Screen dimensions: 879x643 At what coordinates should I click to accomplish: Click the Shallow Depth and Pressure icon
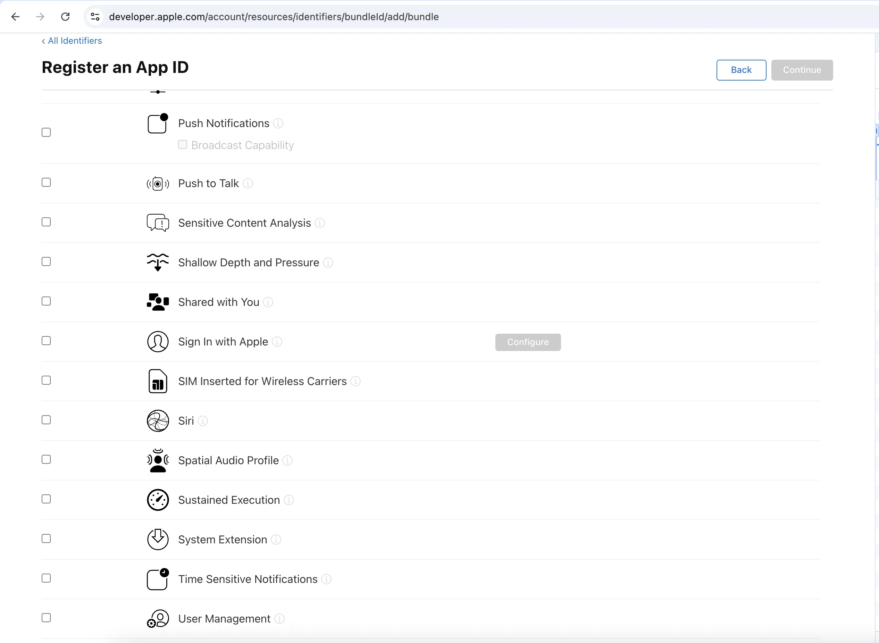tap(158, 262)
